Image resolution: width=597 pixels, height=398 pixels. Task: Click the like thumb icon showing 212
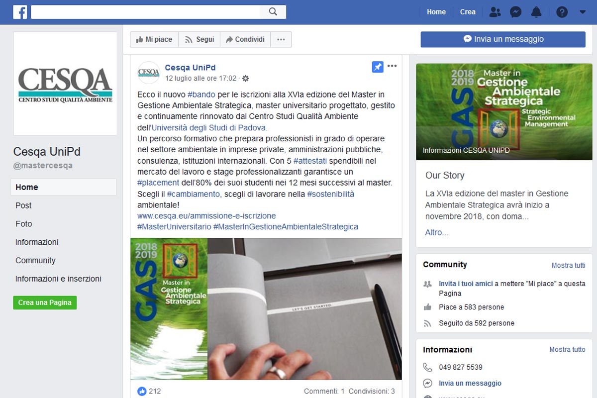[142, 391]
